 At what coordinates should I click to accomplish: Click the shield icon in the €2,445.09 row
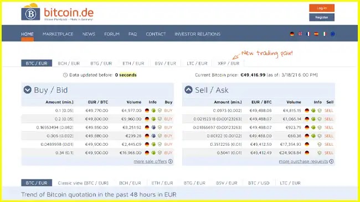click(x=160, y=145)
